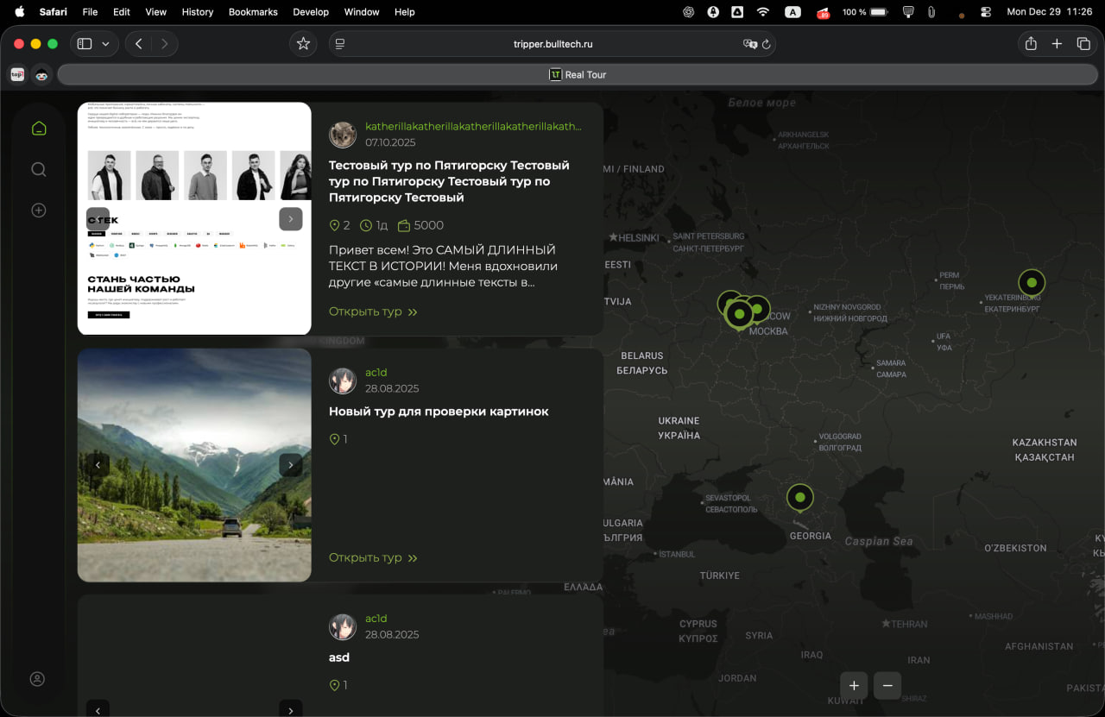1105x717 pixels.
Task: Open the user profile icon in sidebar
Action: [37, 679]
